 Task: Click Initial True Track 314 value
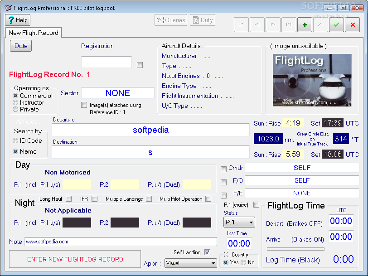(341, 139)
